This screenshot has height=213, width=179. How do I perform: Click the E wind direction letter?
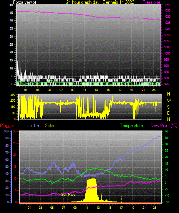[x=168, y=113]
